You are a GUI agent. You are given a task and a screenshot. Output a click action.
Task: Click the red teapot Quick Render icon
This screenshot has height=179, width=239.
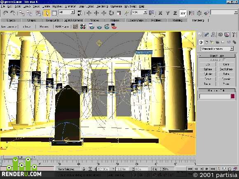(x=114, y=26)
